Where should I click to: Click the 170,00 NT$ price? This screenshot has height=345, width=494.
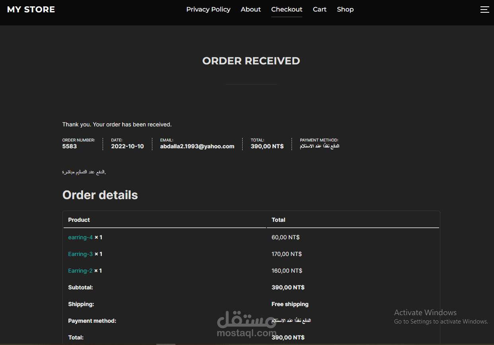(287, 254)
